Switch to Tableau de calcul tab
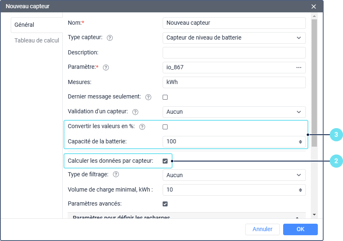 coord(37,40)
